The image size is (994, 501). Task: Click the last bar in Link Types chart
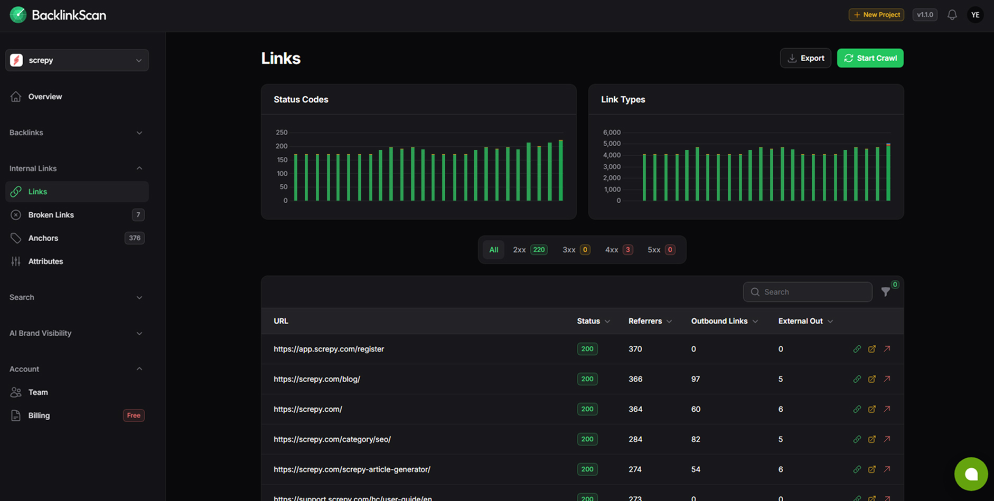888,172
